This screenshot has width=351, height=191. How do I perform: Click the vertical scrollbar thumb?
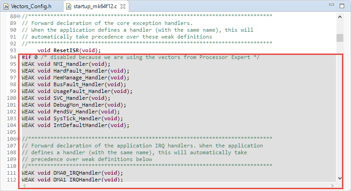point(340,37)
